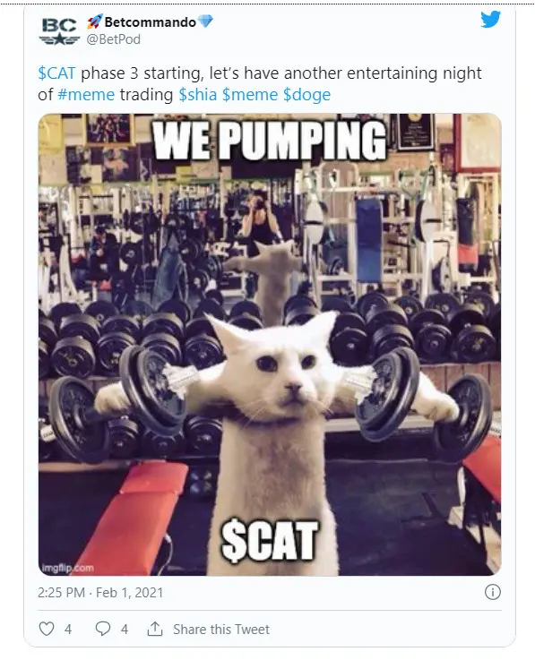Open the #meme hashtag

coord(86,95)
